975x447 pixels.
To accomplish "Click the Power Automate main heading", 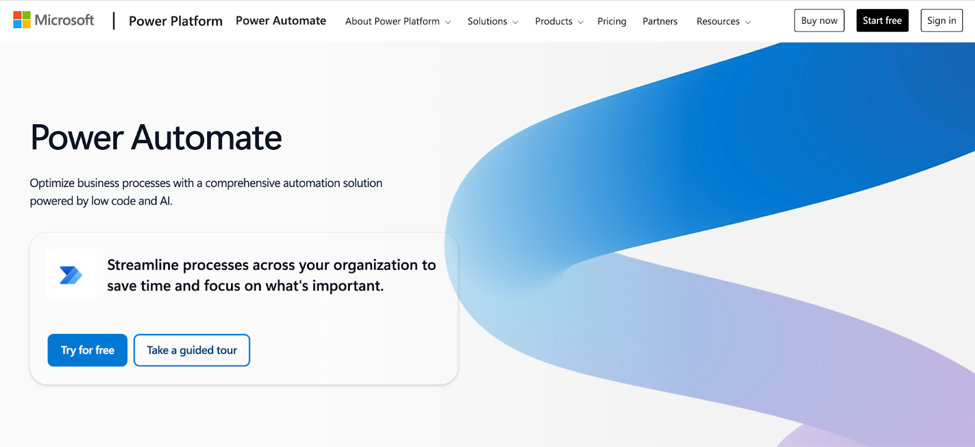I will tap(156, 138).
